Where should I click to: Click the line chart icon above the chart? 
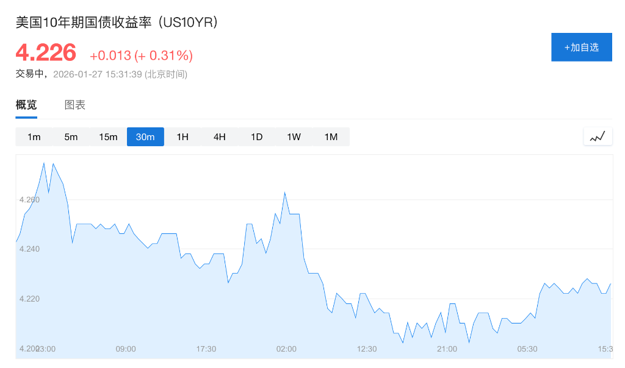(x=598, y=136)
